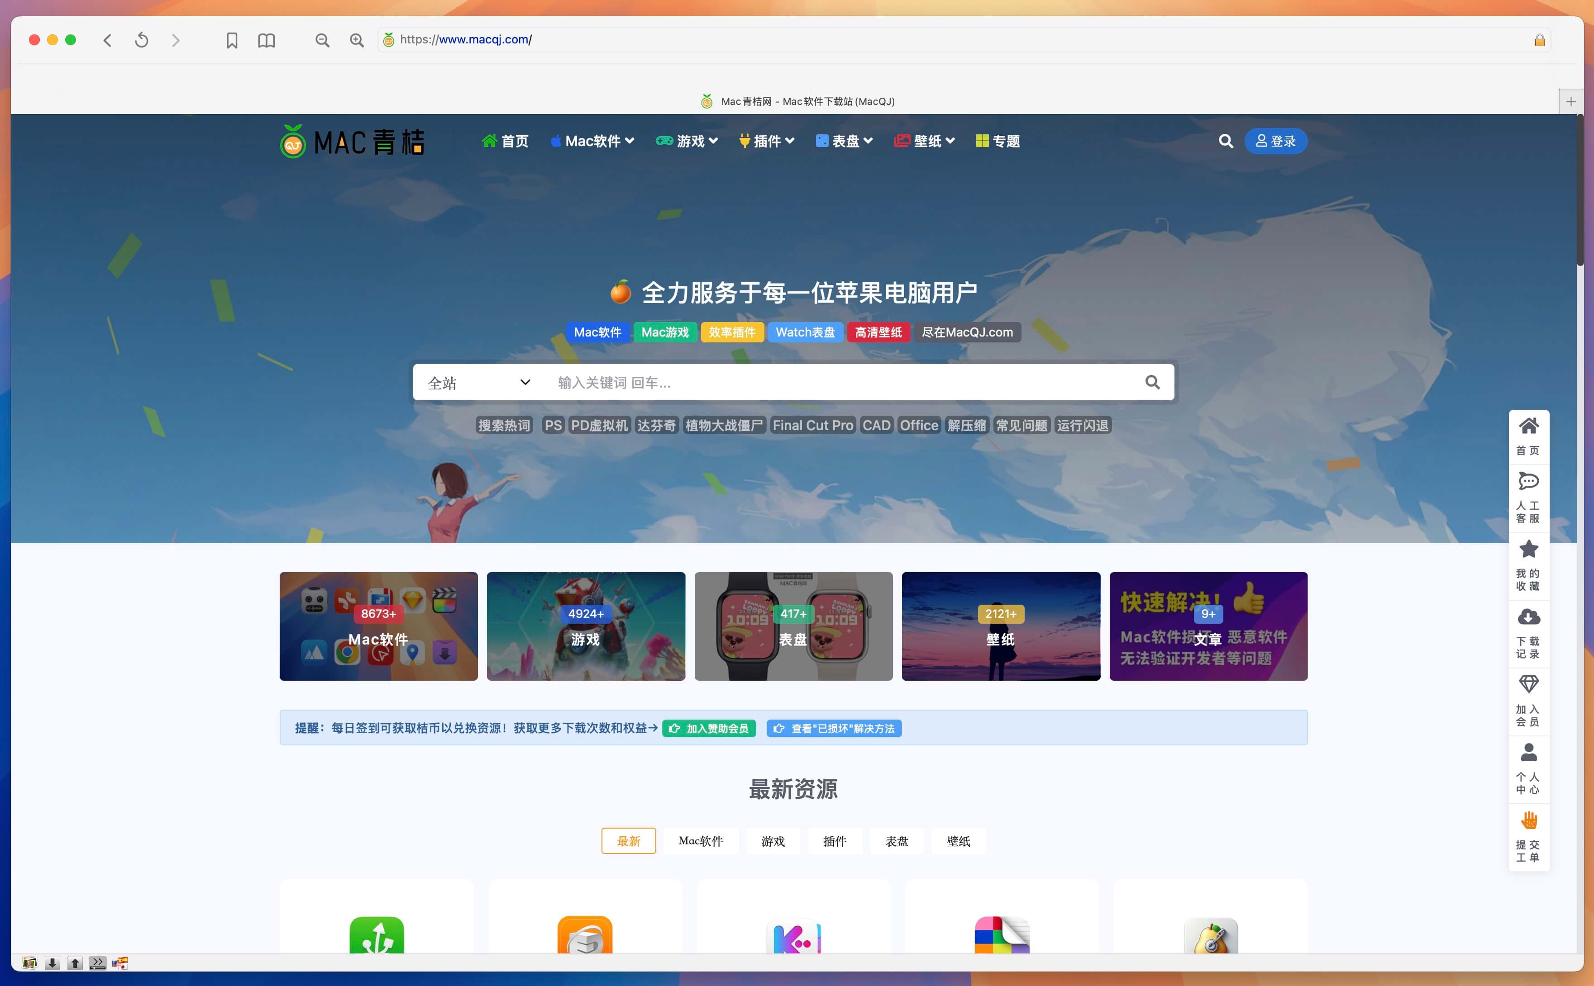Click the MAC青桔 site logo

pos(353,142)
